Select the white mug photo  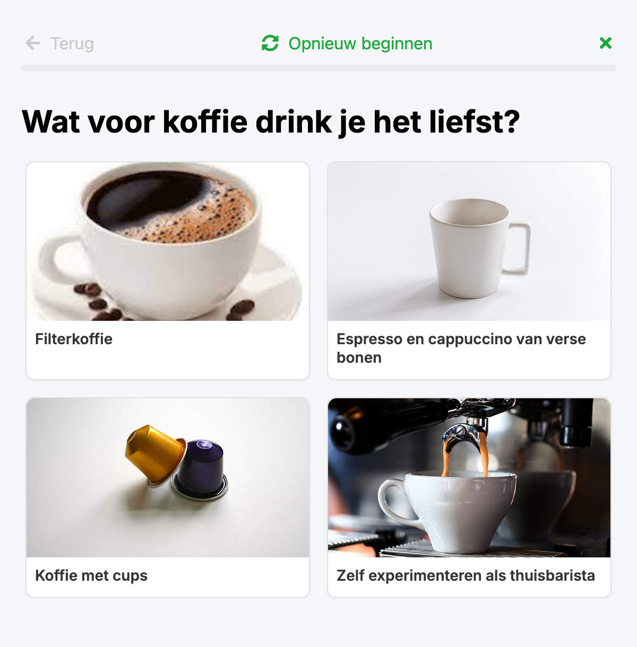click(469, 241)
